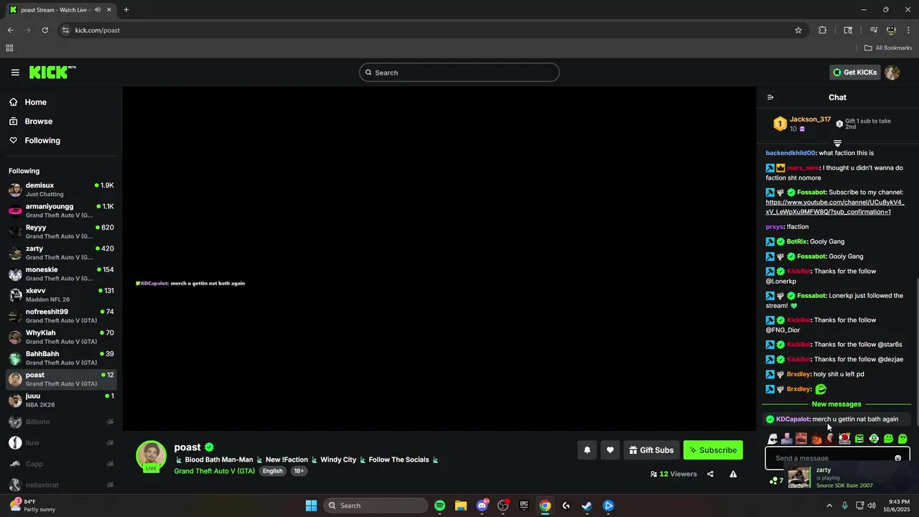This screenshot has width=919, height=517.
Task: Click BotRix username in chat
Action: pos(797,241)
